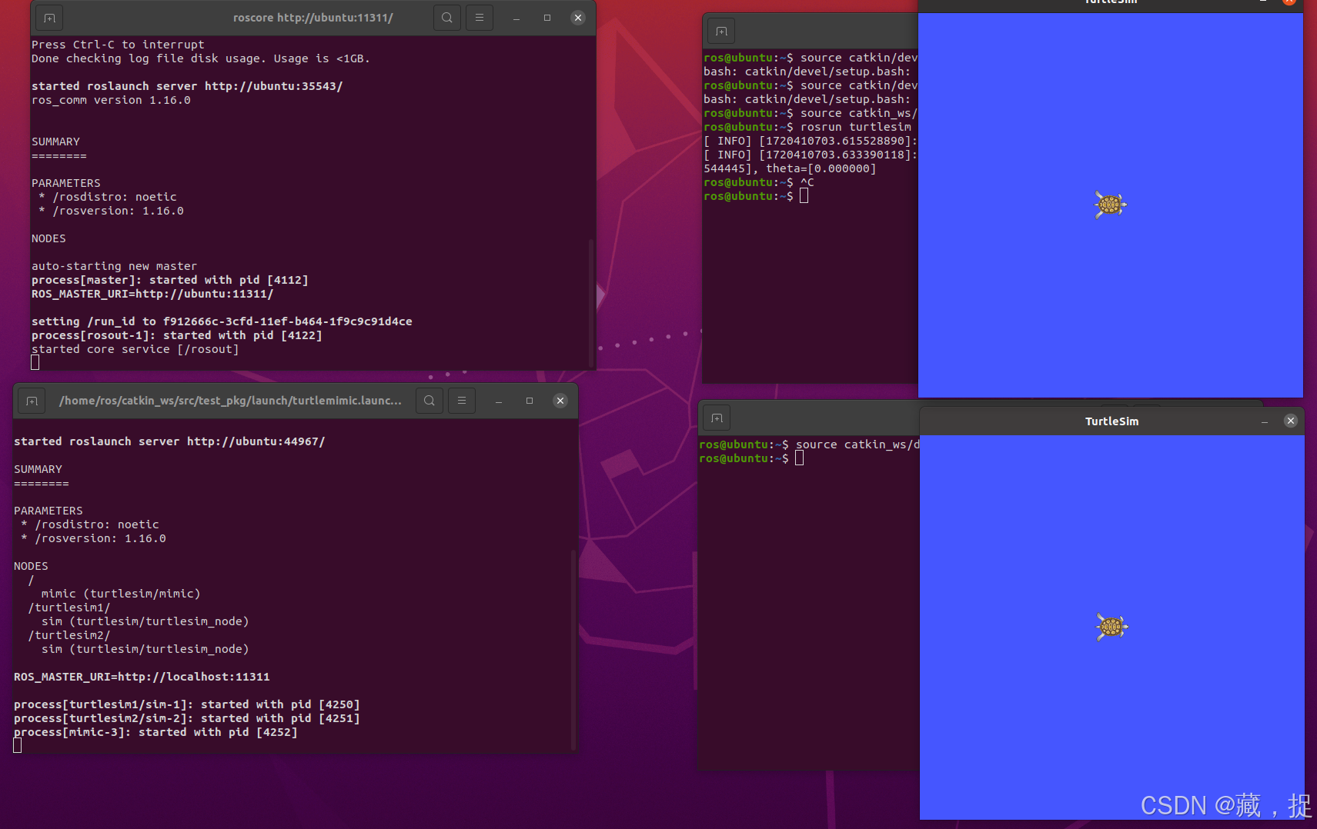Click 'source catkin_ws/d' command in lower right terminal
This screenshot has height=829, width=1317.
point(857,444)
